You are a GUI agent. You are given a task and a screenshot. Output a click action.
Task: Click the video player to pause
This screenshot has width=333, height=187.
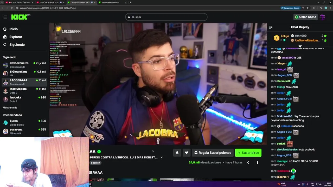pos(158,84)
